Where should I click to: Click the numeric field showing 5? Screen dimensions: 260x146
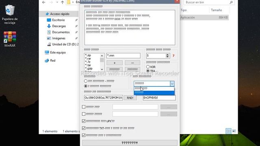[156, 56]
